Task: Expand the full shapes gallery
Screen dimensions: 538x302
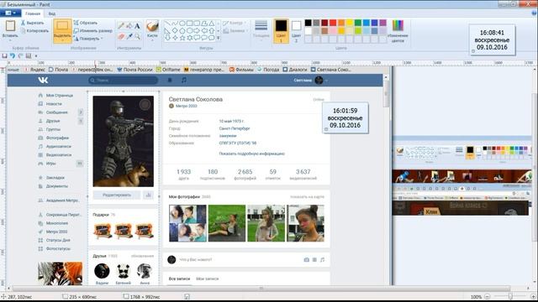Action: 219,38
